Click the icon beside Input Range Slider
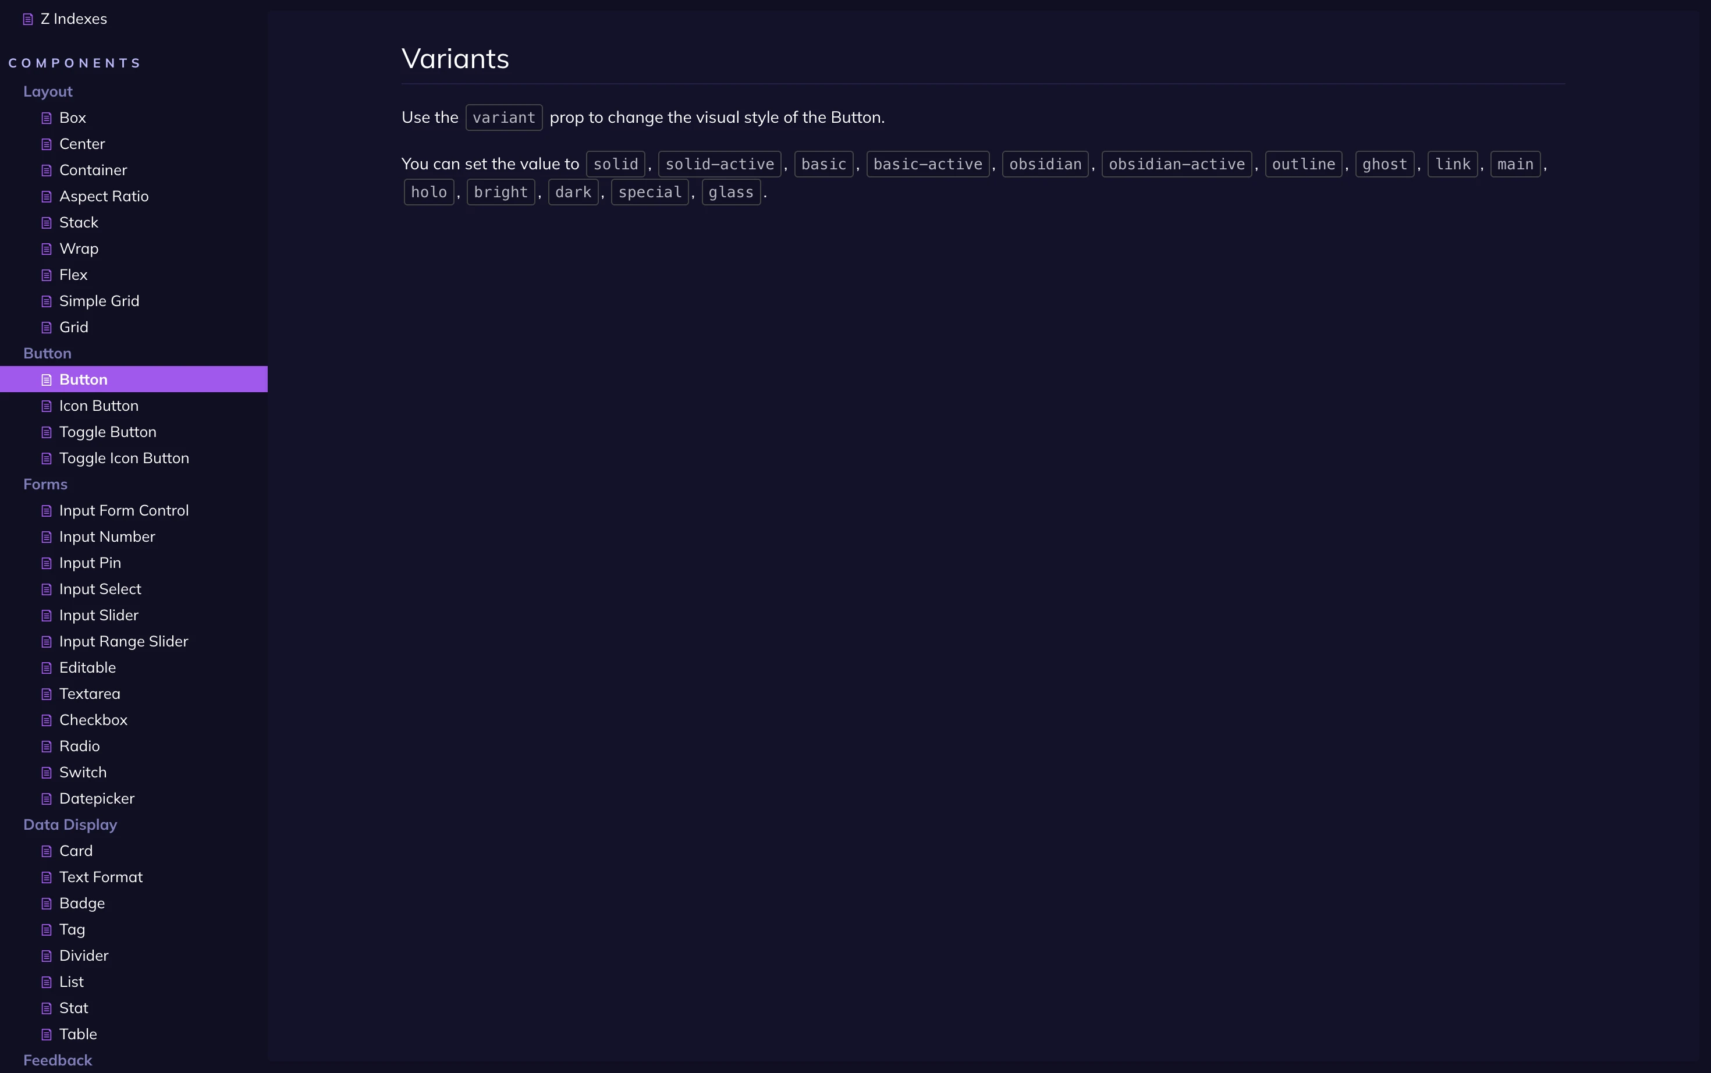 click(x=47, y=642)
